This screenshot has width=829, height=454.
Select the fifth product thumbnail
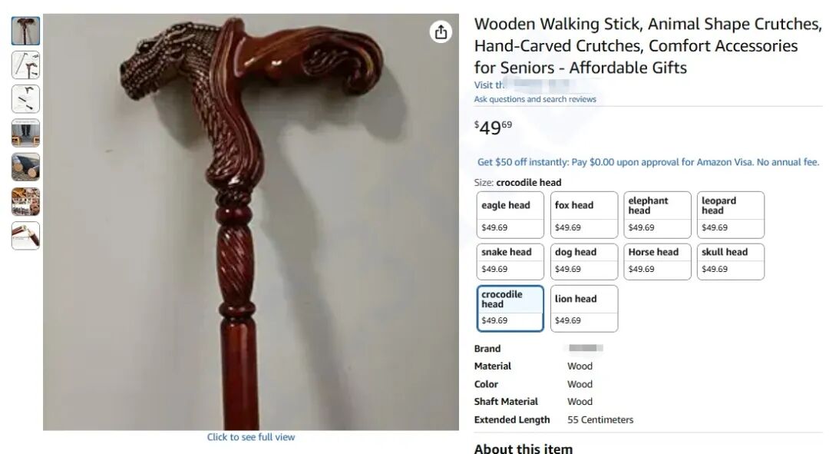[25, 167]
